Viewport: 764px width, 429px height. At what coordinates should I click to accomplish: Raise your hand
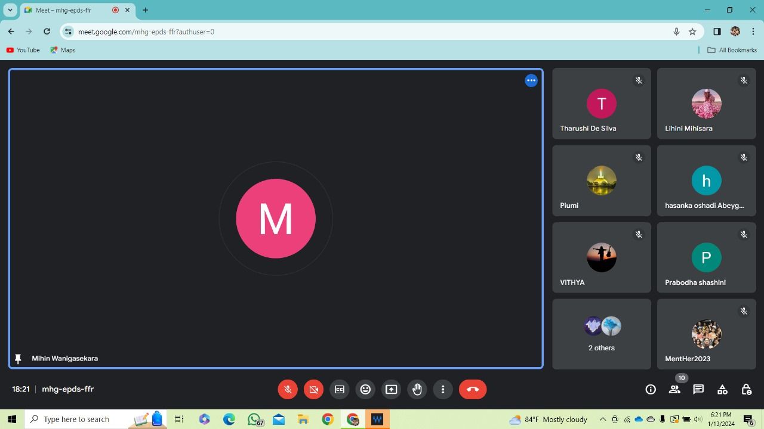coord(417,389)
